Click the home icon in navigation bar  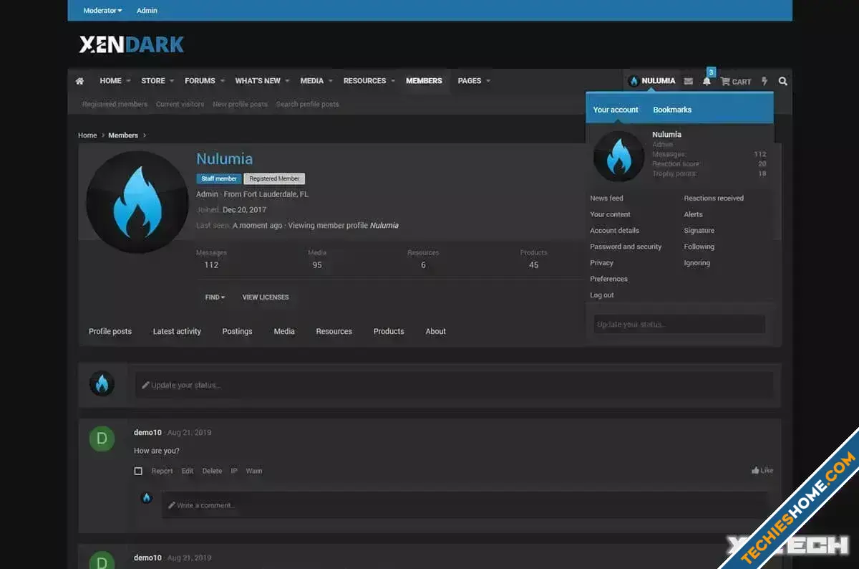click(x=79, y=81)
